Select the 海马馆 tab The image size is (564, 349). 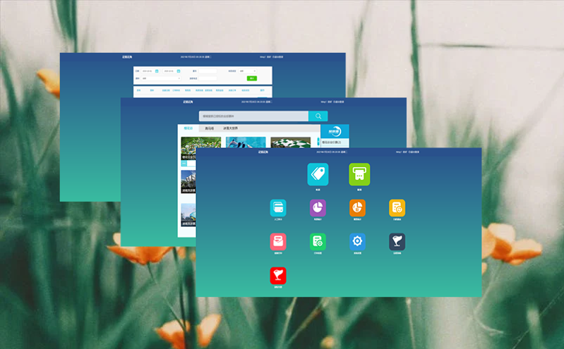click(x=210, y=128)
